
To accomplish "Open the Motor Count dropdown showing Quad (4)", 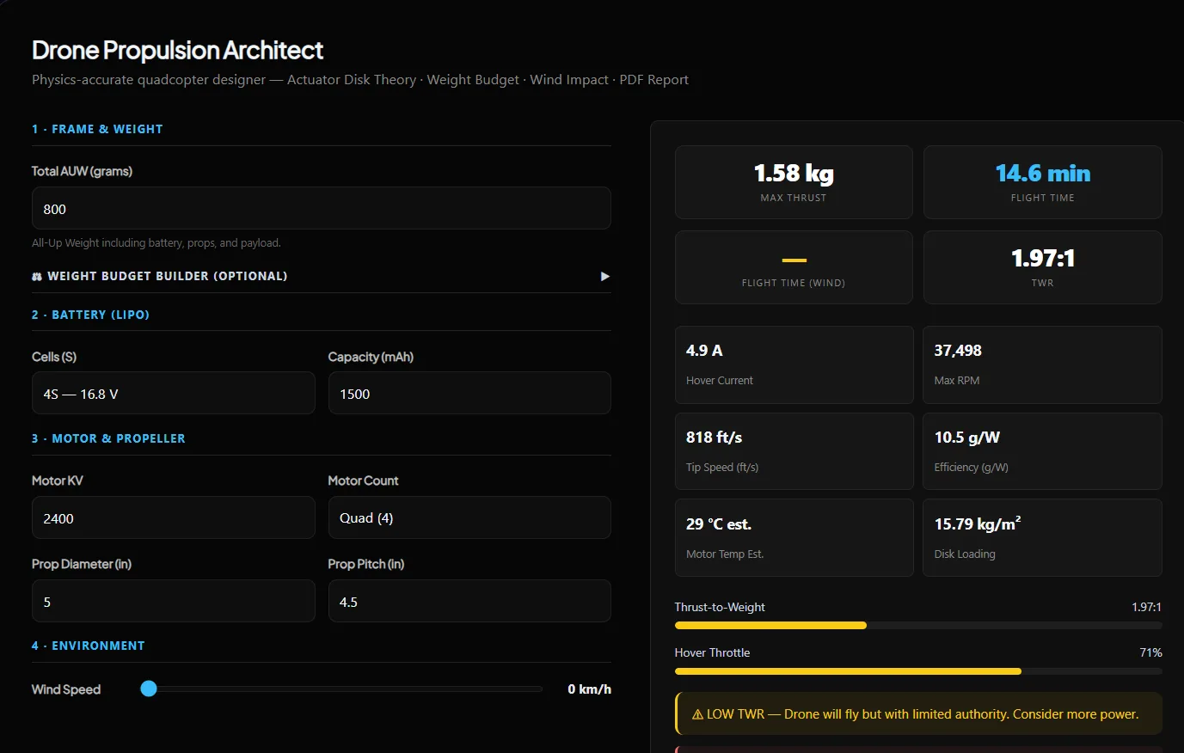I will [x=469, y=517].
